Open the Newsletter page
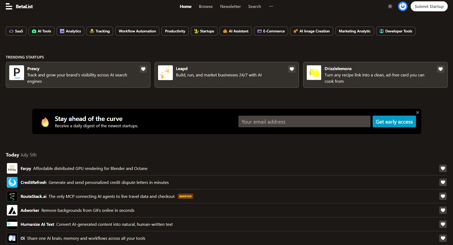The image size is (453, 245). [x=230, y=6]
